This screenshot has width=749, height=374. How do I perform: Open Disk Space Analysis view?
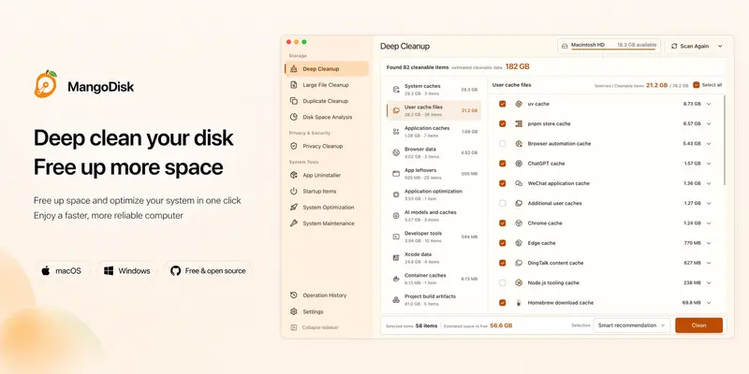(326, 117)
